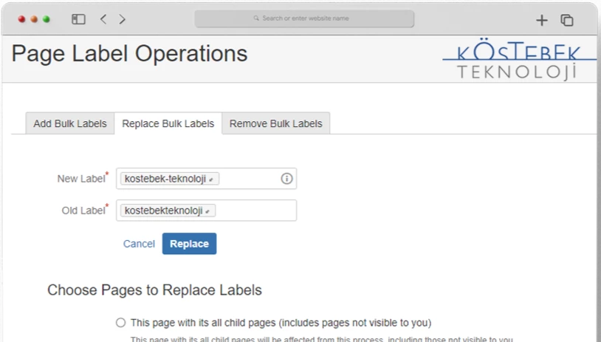Remove the kostebekteknoloji label chip
The image size is (601, 342).
click(x=207, y=211)
